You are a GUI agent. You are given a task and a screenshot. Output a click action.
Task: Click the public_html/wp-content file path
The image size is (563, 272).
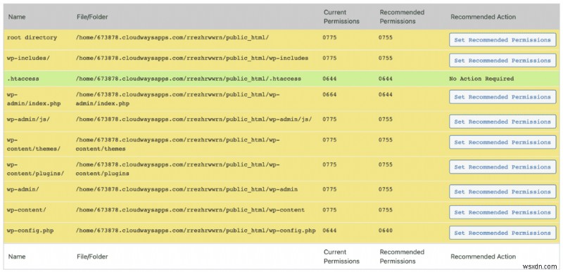pos(190,210)
